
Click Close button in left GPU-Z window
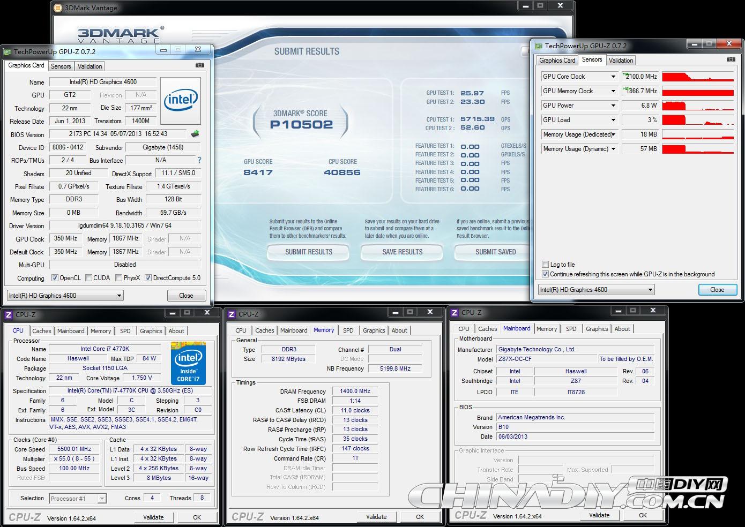point(186,296)
